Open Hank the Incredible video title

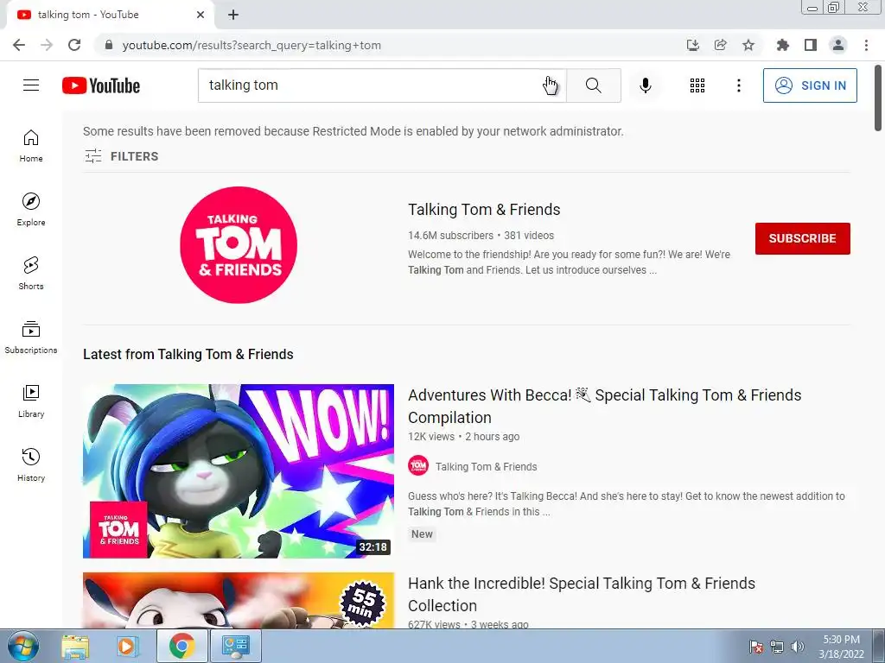[x=582, y=594]
